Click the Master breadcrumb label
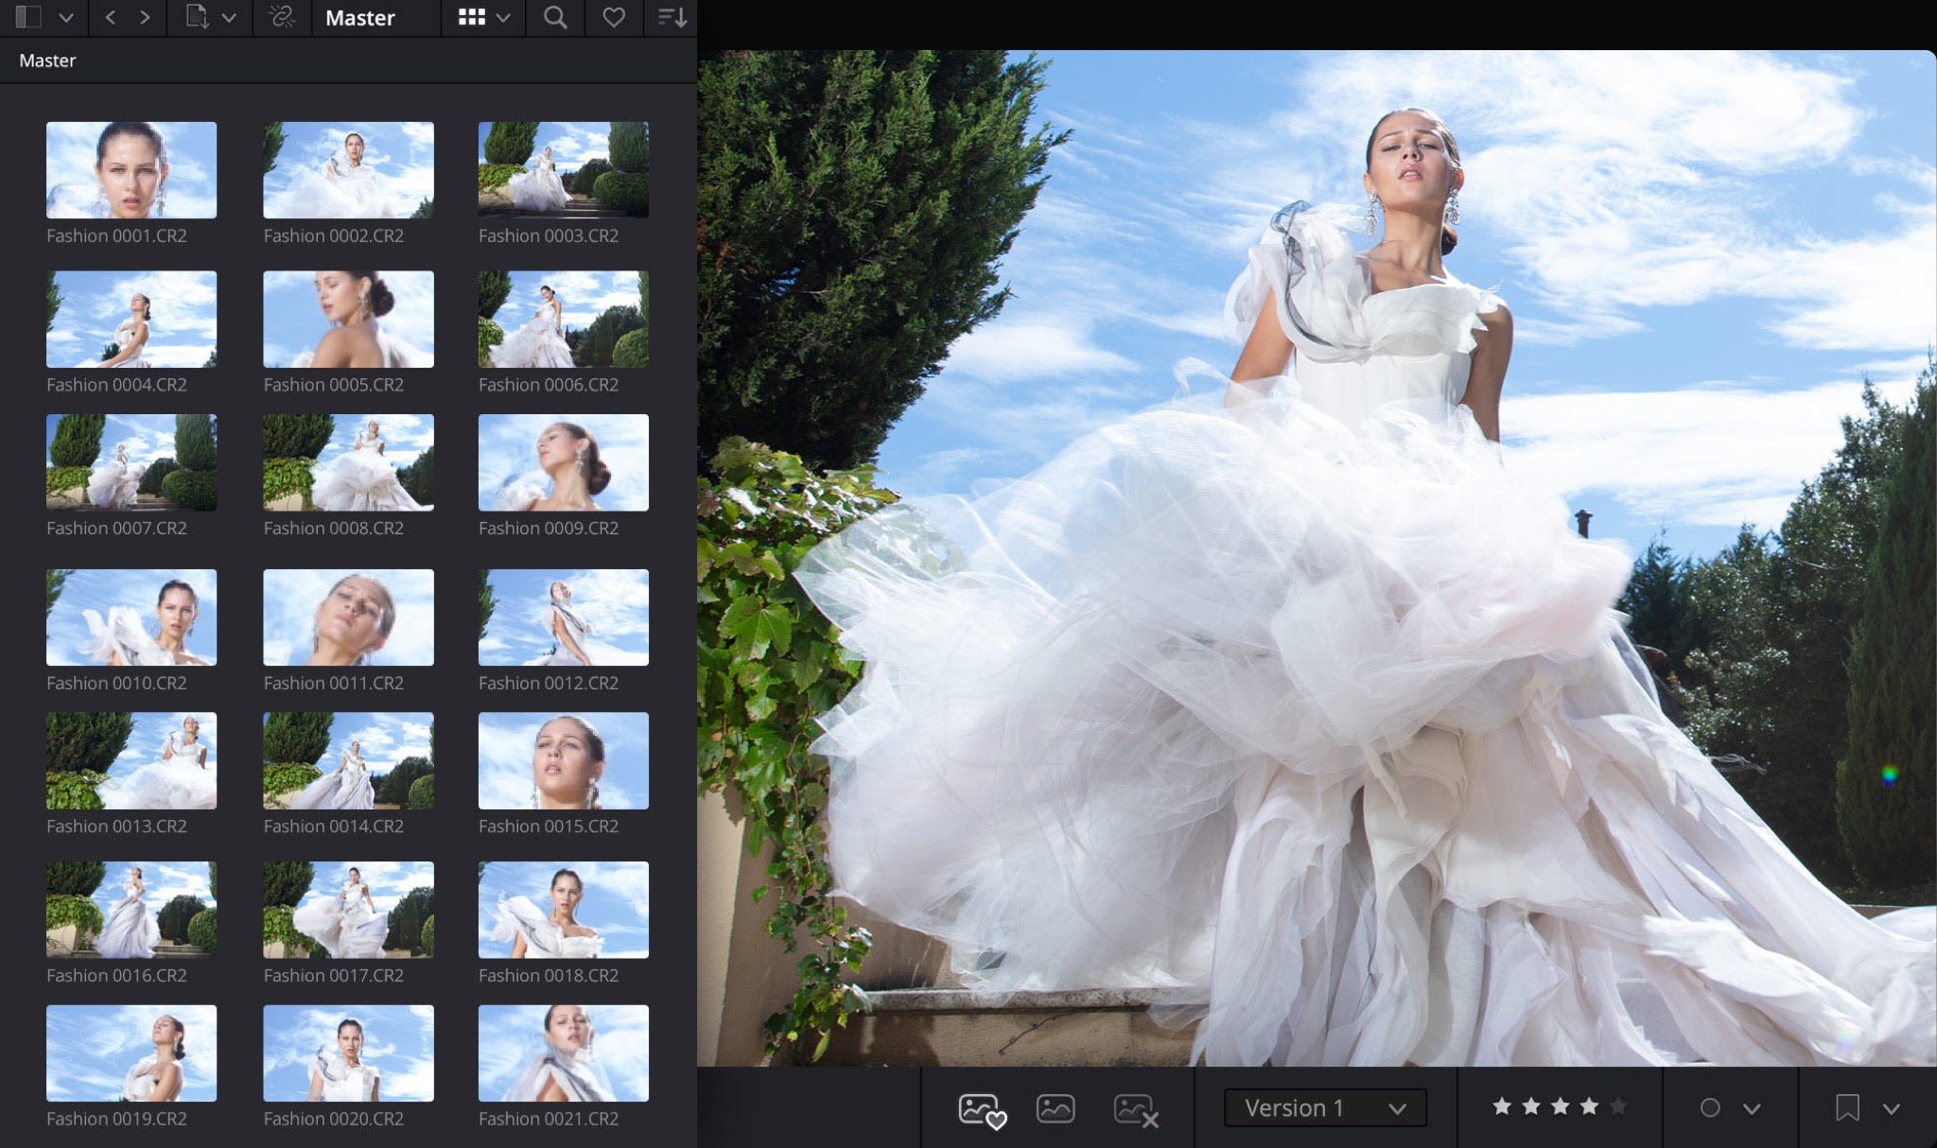 click(48, 60)
